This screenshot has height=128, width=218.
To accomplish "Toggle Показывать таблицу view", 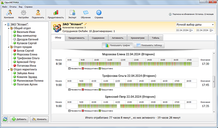I will coord(149,45).
